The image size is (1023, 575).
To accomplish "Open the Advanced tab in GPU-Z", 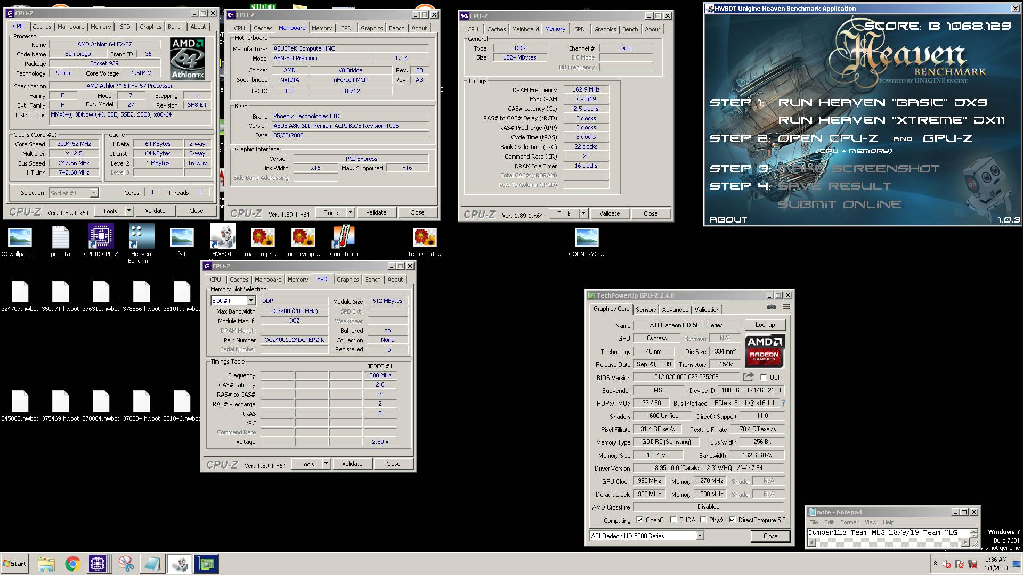I will coord(675,310).
